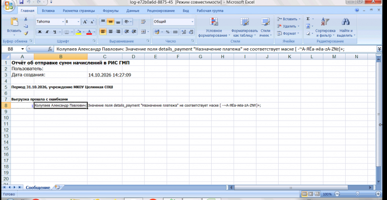This screenshot has width=387, height=200.
Task: Select the Сообщение sheet tab
Action: (38, 187)
